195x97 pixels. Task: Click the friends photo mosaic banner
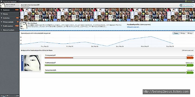(x=107, y=15)
